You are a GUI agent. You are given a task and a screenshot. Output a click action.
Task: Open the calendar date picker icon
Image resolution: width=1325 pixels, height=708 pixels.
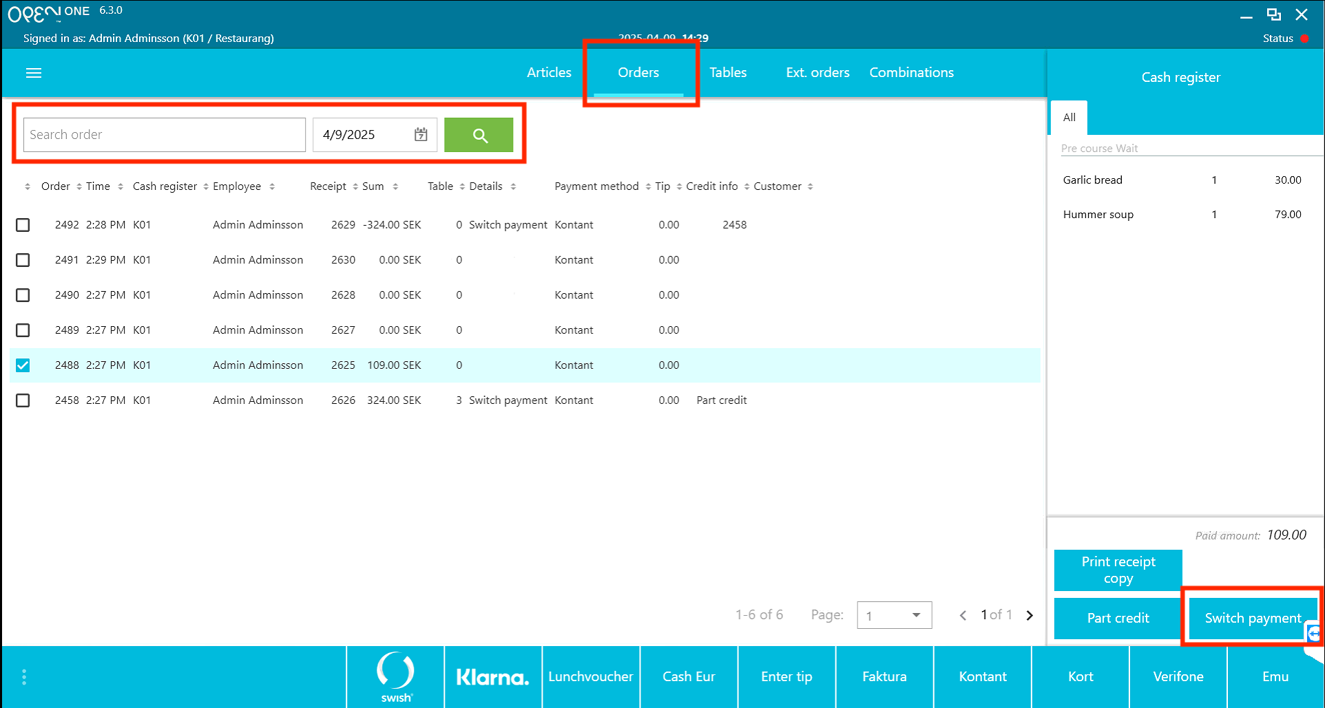pos(421,135)
